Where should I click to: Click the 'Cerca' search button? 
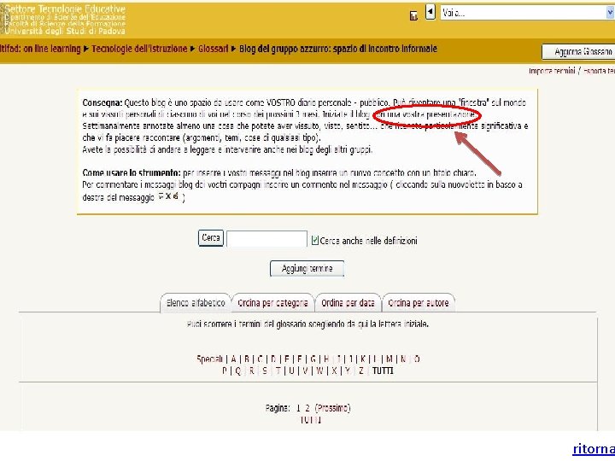(211, 238)
